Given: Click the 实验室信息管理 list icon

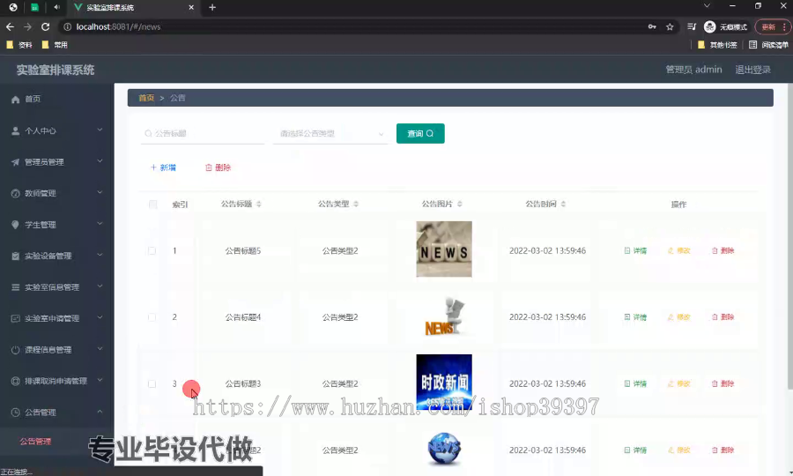Looking at the screenshot, I should pos(15,287).
